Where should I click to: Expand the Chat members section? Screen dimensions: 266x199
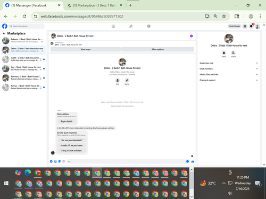pyautogui.click(x=229, y=68)
